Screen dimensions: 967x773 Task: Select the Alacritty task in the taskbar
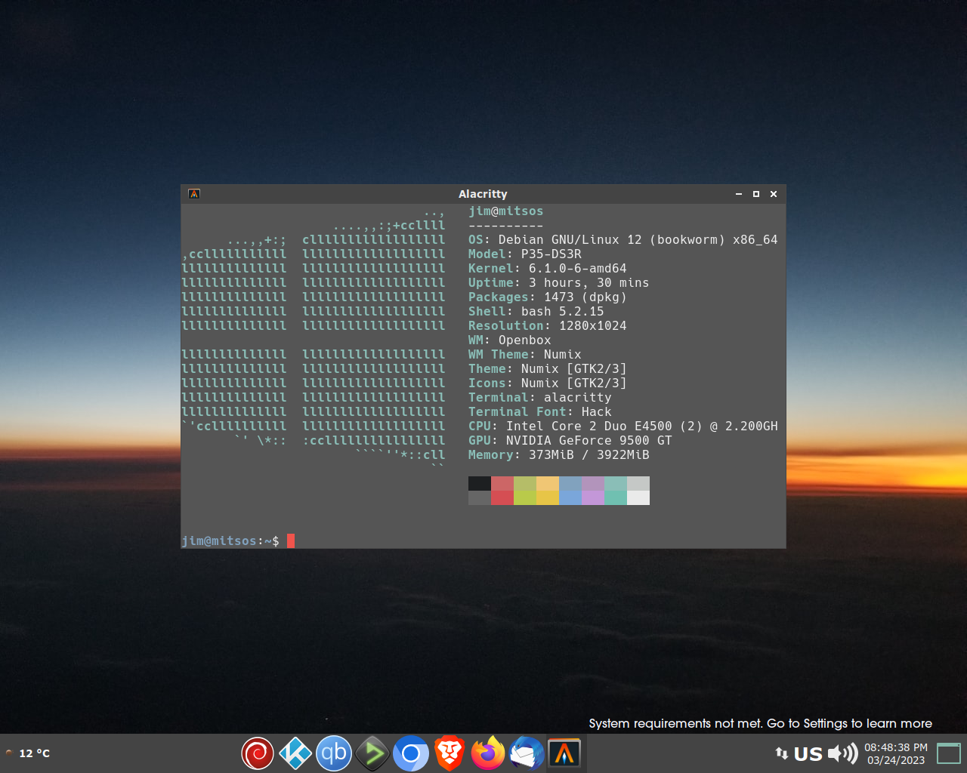click(x=565, y=753)
